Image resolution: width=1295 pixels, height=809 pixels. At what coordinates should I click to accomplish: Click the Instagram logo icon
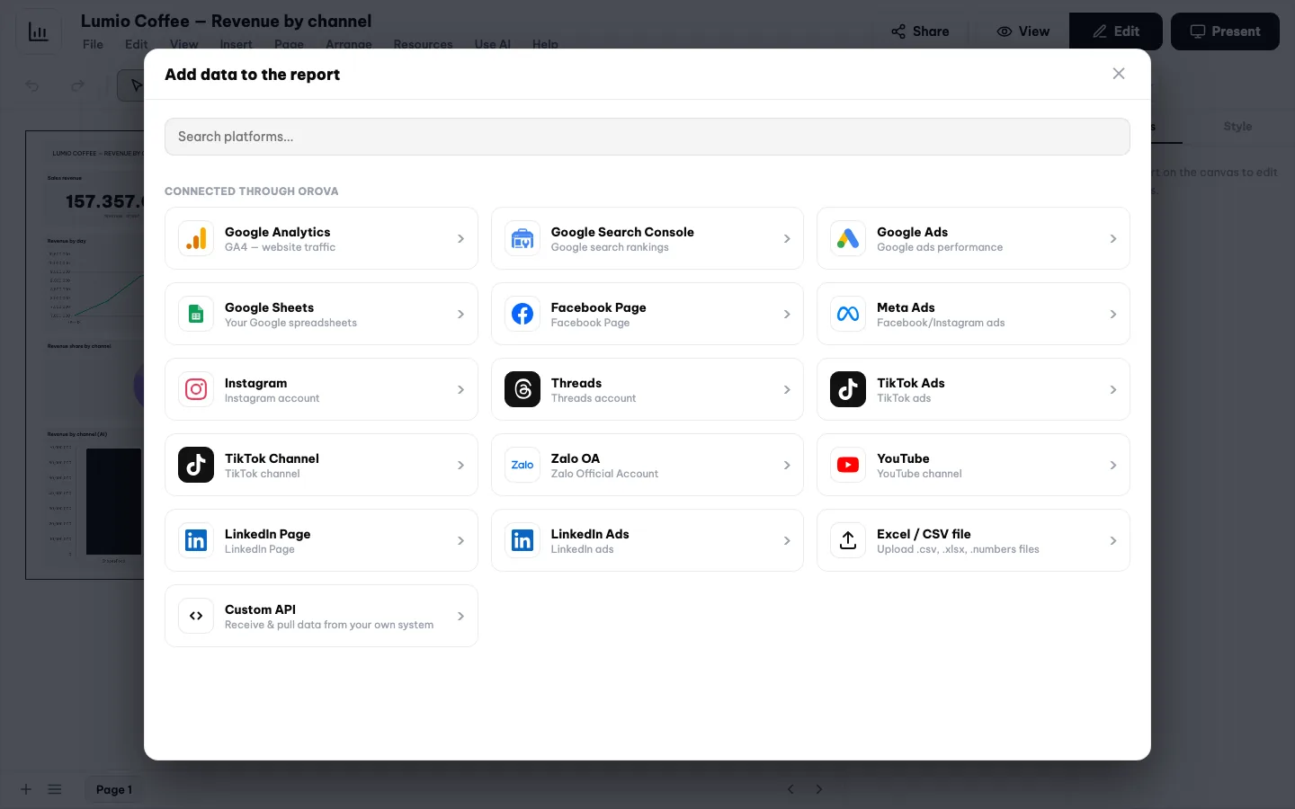(196, 389)
